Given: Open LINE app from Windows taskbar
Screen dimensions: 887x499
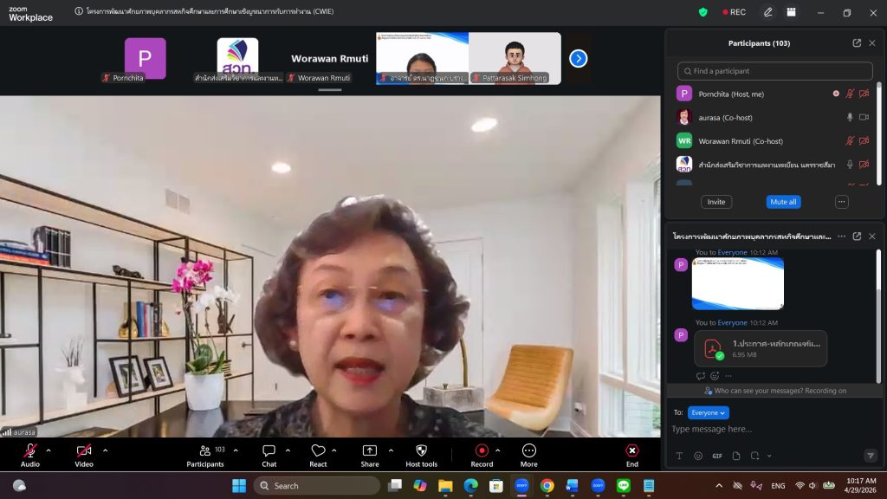Looking at the screenshot, I should point(623,486).
